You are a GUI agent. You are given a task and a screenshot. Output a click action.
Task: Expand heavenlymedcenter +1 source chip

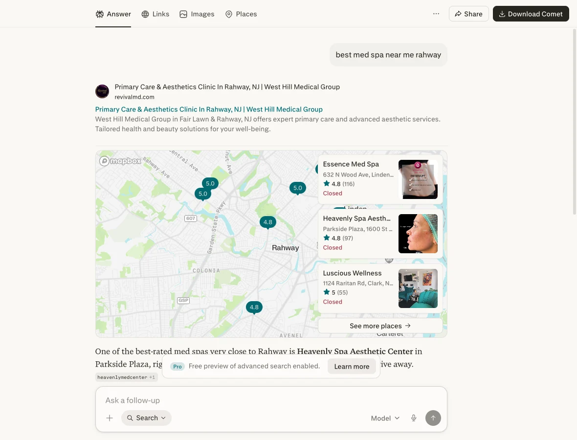pos(126,377)
